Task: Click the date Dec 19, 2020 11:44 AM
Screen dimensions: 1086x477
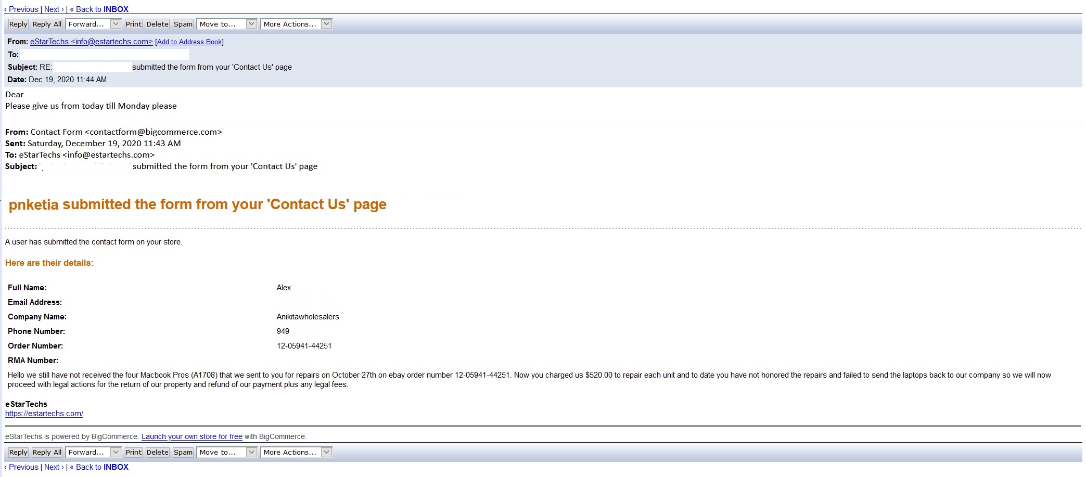Action: (x=68, y=80)
